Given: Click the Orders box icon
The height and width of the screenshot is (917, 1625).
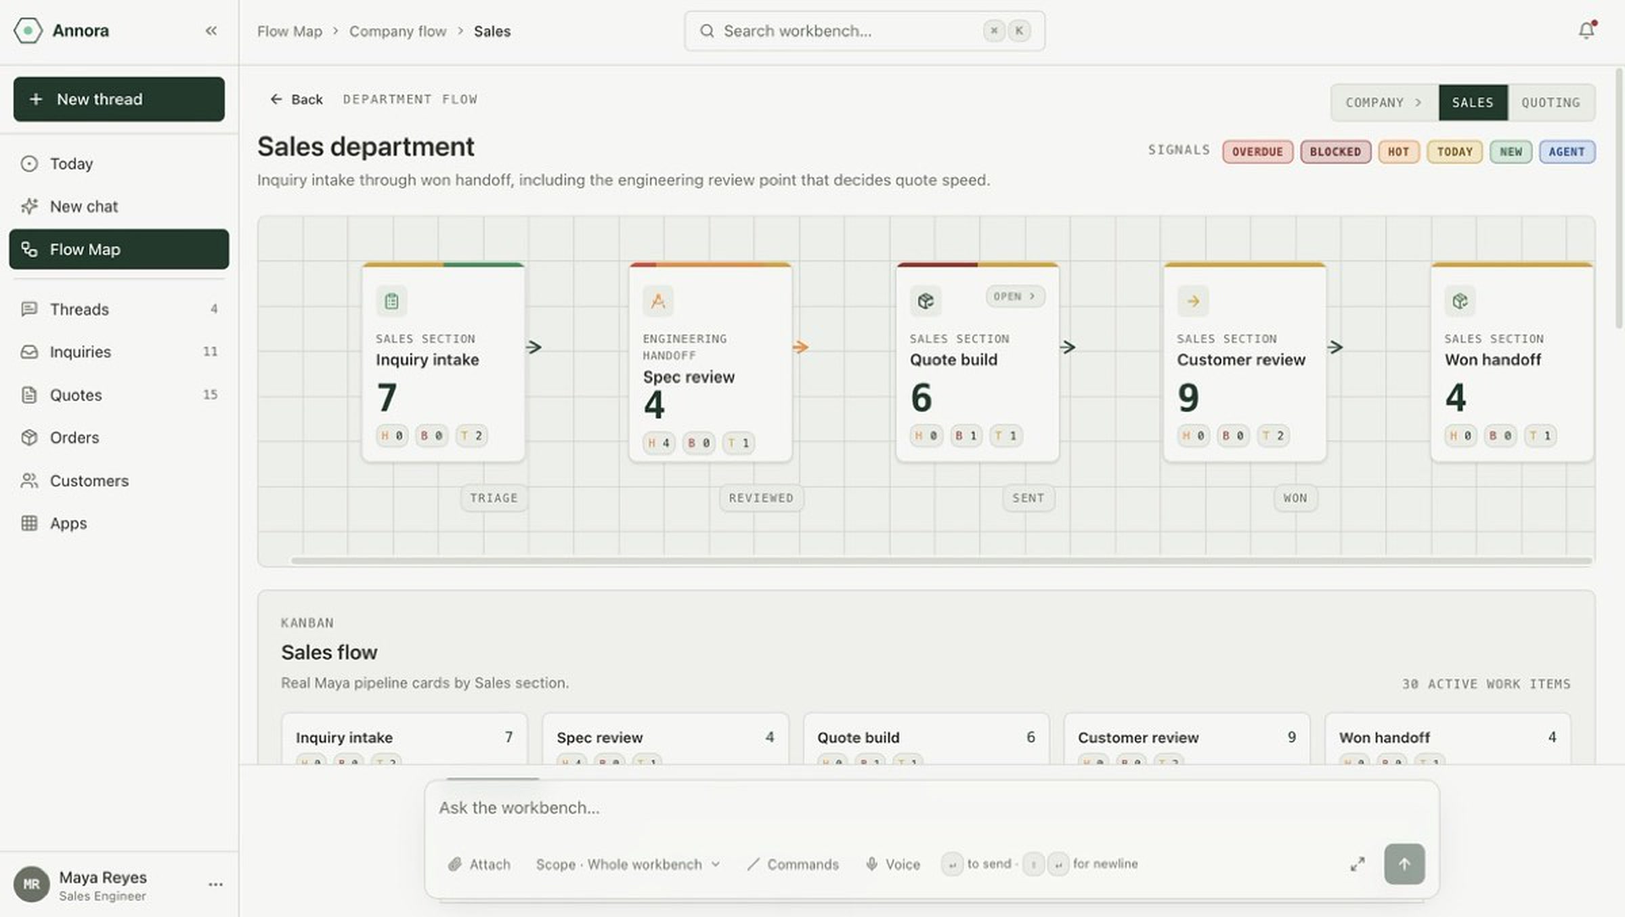Looking at the screenshot, I should pyautogui.click(x=29, y=438).
